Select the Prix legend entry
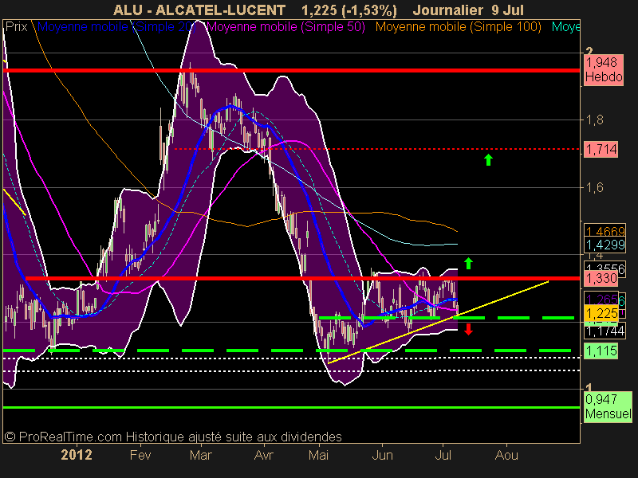The height and width of the screenshot is (478, 638). click(16, 27)
